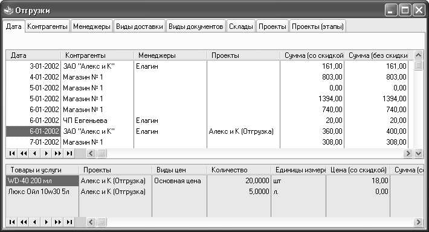Click the 5,0000 quantity cell
Image resolution: width=429 pixels, height=232 pixels.
point(239,192)
